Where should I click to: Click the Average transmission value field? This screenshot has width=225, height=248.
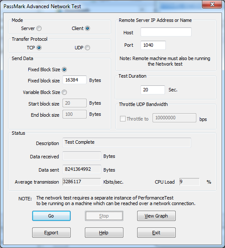coord(82,182)
